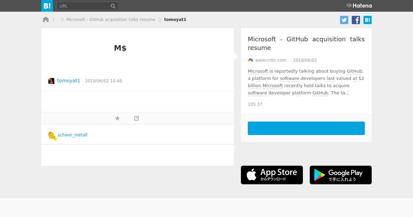The image size is (413, 217).
Task: Share this page on Twitter
Action: 344,20
